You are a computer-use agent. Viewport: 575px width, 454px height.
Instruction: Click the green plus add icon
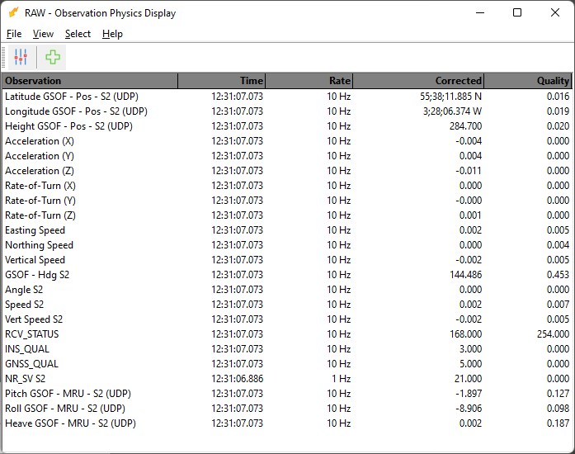(x=53, y=57)
